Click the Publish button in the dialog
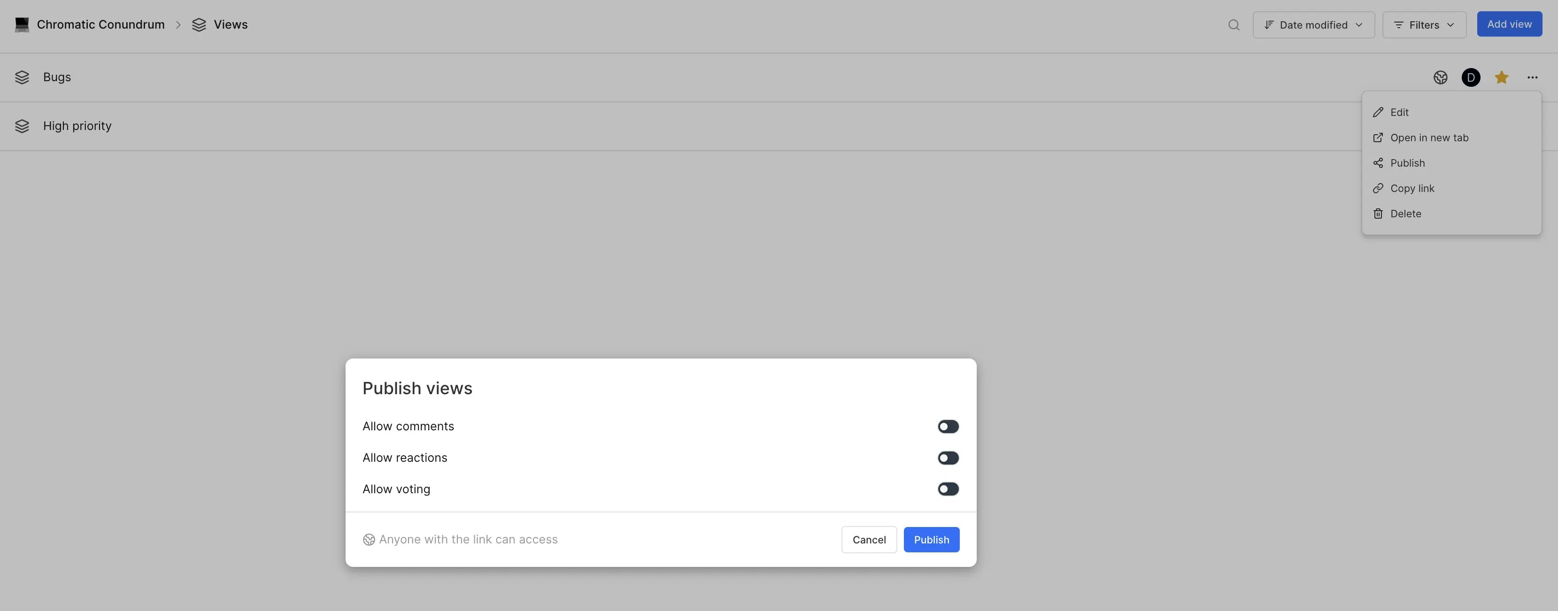 (x=932, y=540)
